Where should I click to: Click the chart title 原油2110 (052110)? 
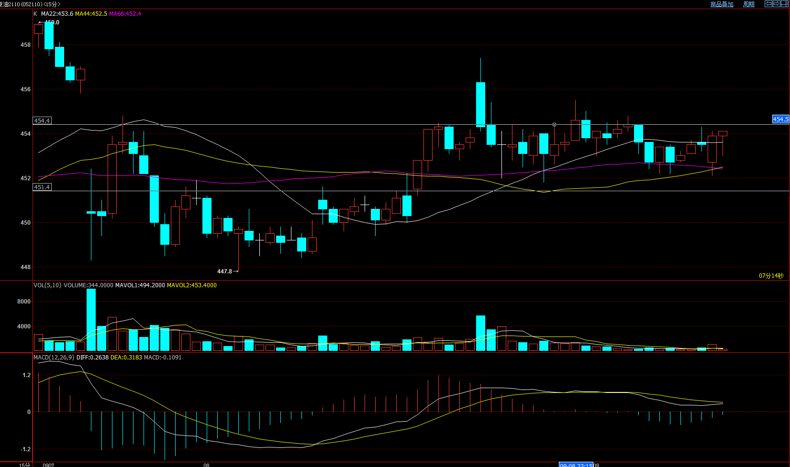(21, 4)
